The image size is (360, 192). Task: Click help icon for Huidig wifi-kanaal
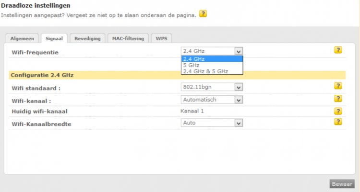tap(338, 111)
